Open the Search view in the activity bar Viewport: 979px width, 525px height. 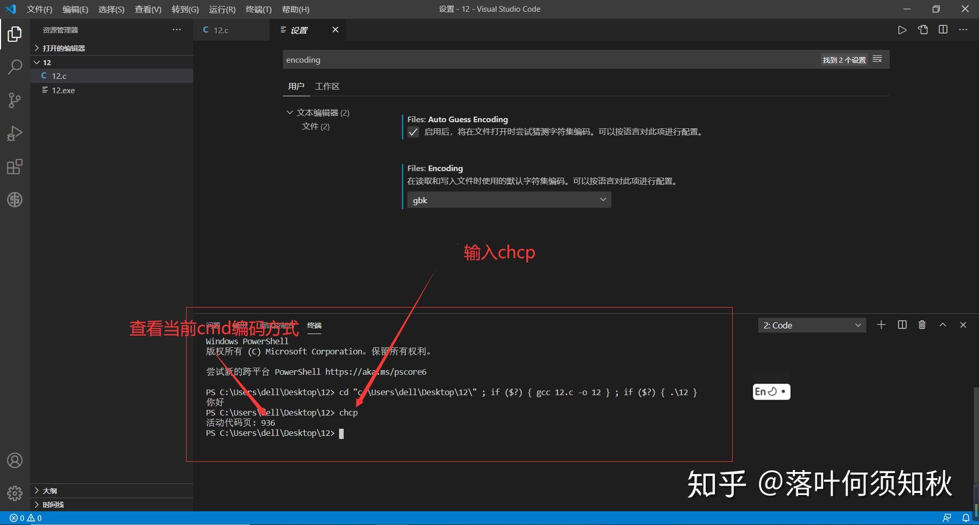(x=15, y=67)
